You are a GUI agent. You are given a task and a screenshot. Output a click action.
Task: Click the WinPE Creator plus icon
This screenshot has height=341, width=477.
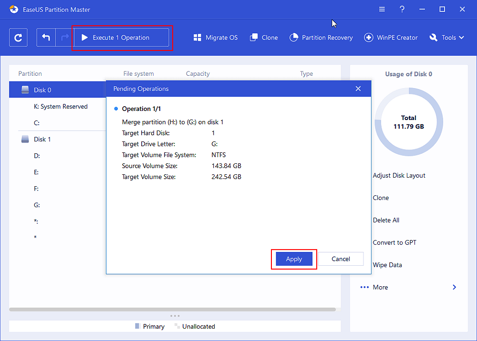[x=368, y=38]
